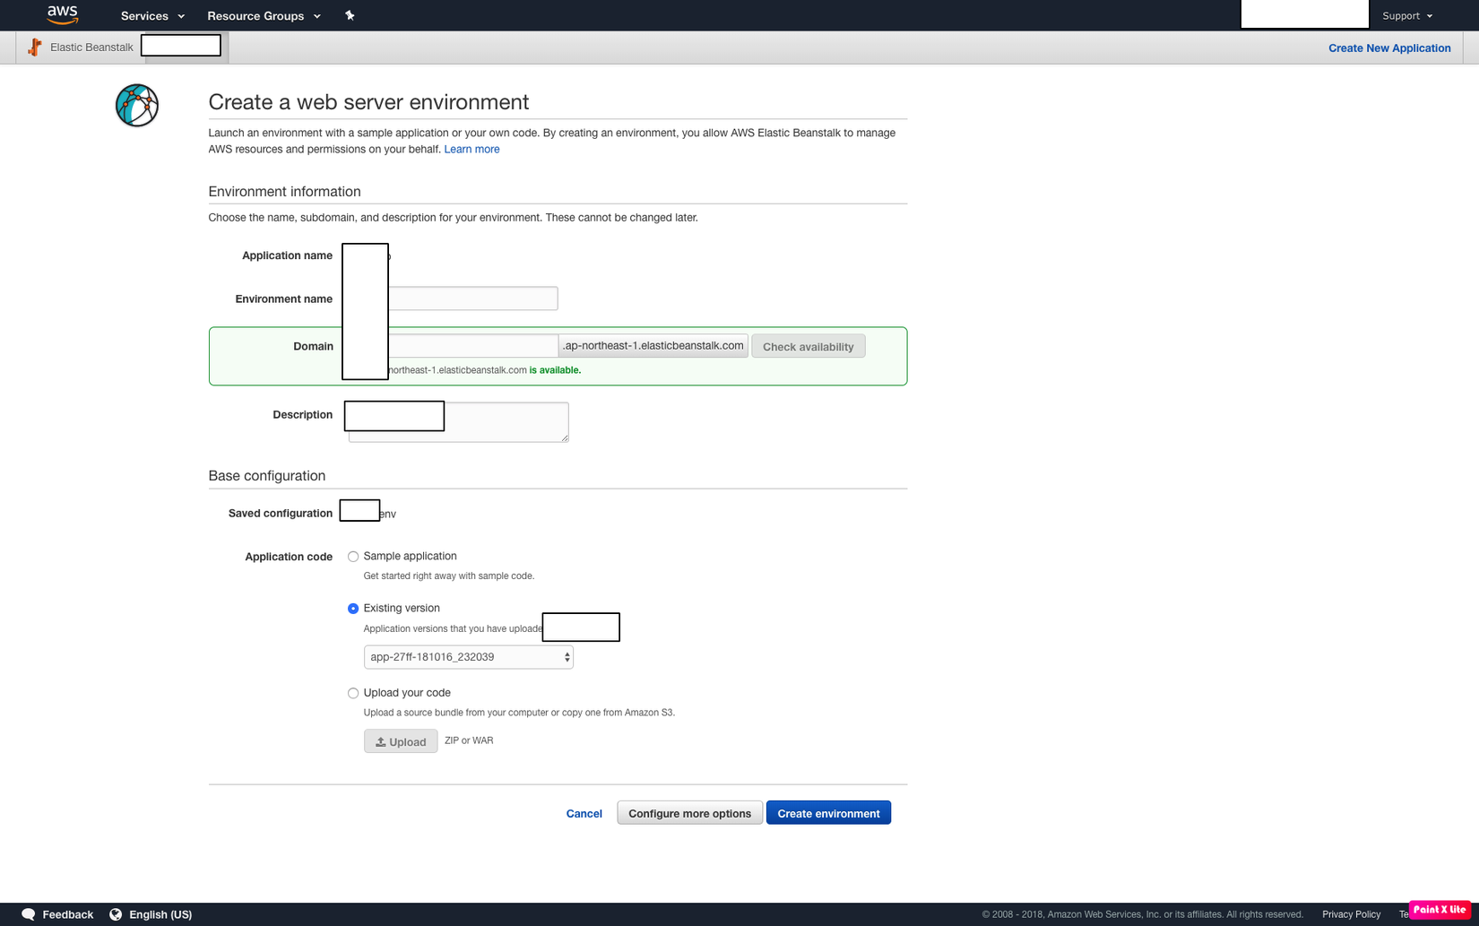Click the AWS logo home icon
The image size is (1479, 926).
pos(63,14)
